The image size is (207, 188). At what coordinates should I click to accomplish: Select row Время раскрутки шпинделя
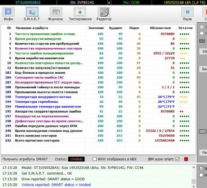pyautogui.click(x=98, y=39)
